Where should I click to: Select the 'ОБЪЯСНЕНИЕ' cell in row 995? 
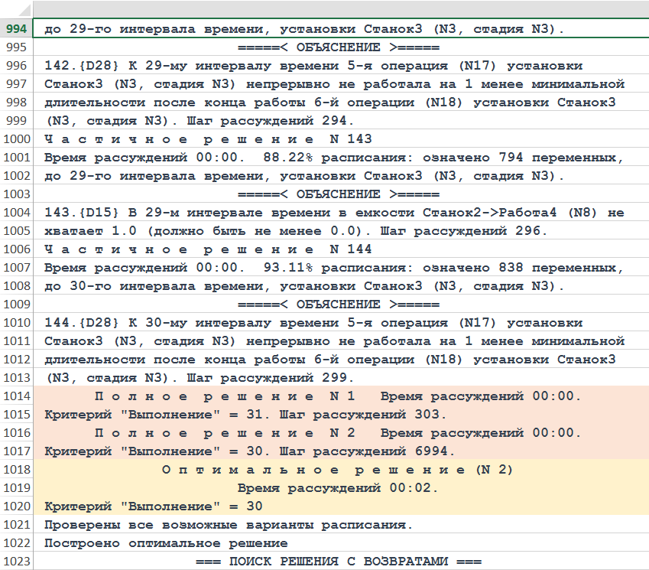tap(339, 47)
